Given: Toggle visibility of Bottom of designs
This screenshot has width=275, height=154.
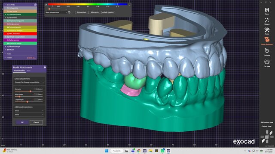Looking at the screenshot, I should coord(8,30).
